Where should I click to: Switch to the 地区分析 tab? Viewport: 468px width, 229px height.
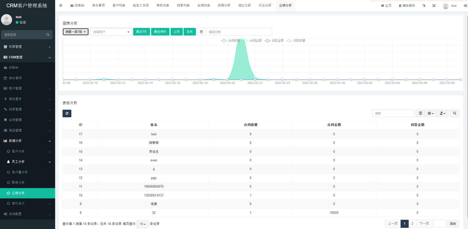click(244, 6)
